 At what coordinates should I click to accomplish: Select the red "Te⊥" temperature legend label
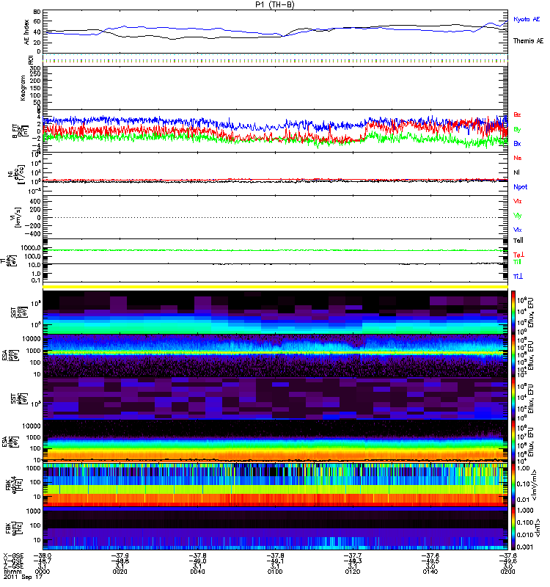[518, 255]
